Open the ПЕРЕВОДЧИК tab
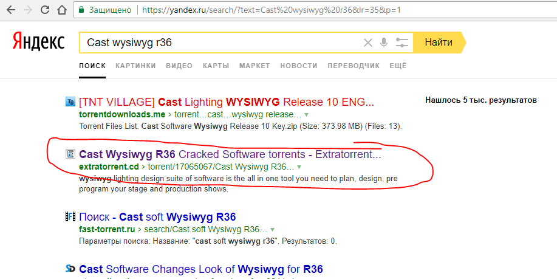Image resolution: width=557 pixels, height=279 pixels. [354, 66]
